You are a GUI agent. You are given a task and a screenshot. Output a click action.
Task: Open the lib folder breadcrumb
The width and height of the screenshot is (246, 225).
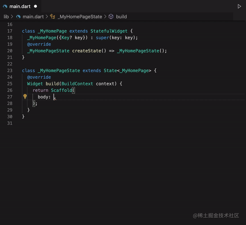click(x=6, y=17)
